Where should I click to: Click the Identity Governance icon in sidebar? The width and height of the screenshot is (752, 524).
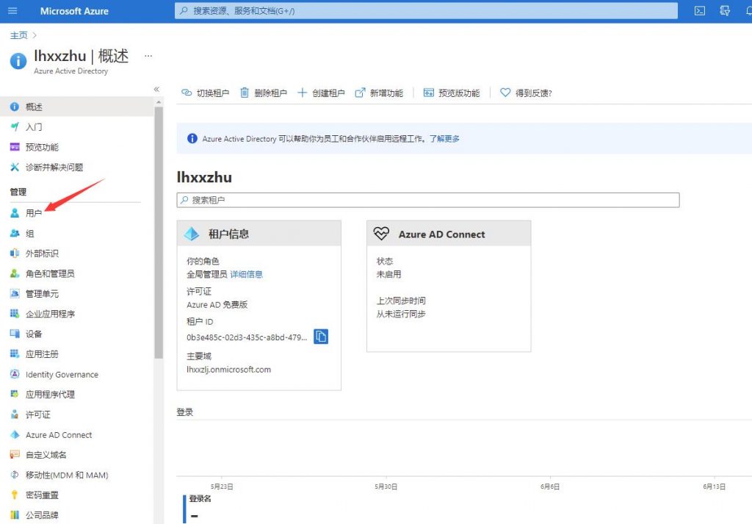tap(15, 374)
